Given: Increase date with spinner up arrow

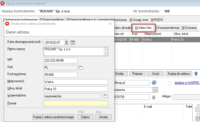Looking at the screenshot, I should [66, 41].
